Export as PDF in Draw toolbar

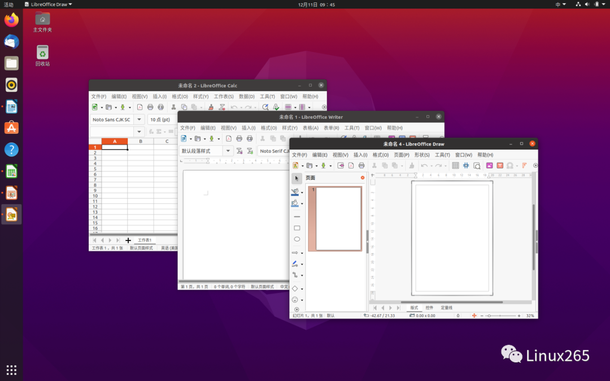click(351, 165)
